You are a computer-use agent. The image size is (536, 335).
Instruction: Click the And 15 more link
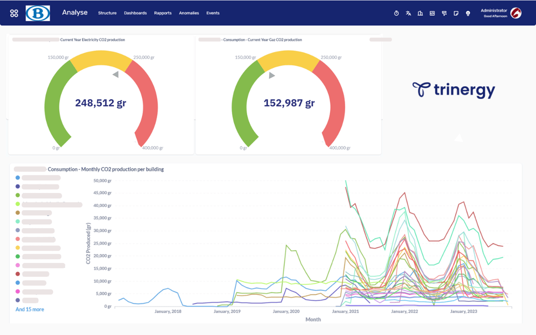point(29,309)
